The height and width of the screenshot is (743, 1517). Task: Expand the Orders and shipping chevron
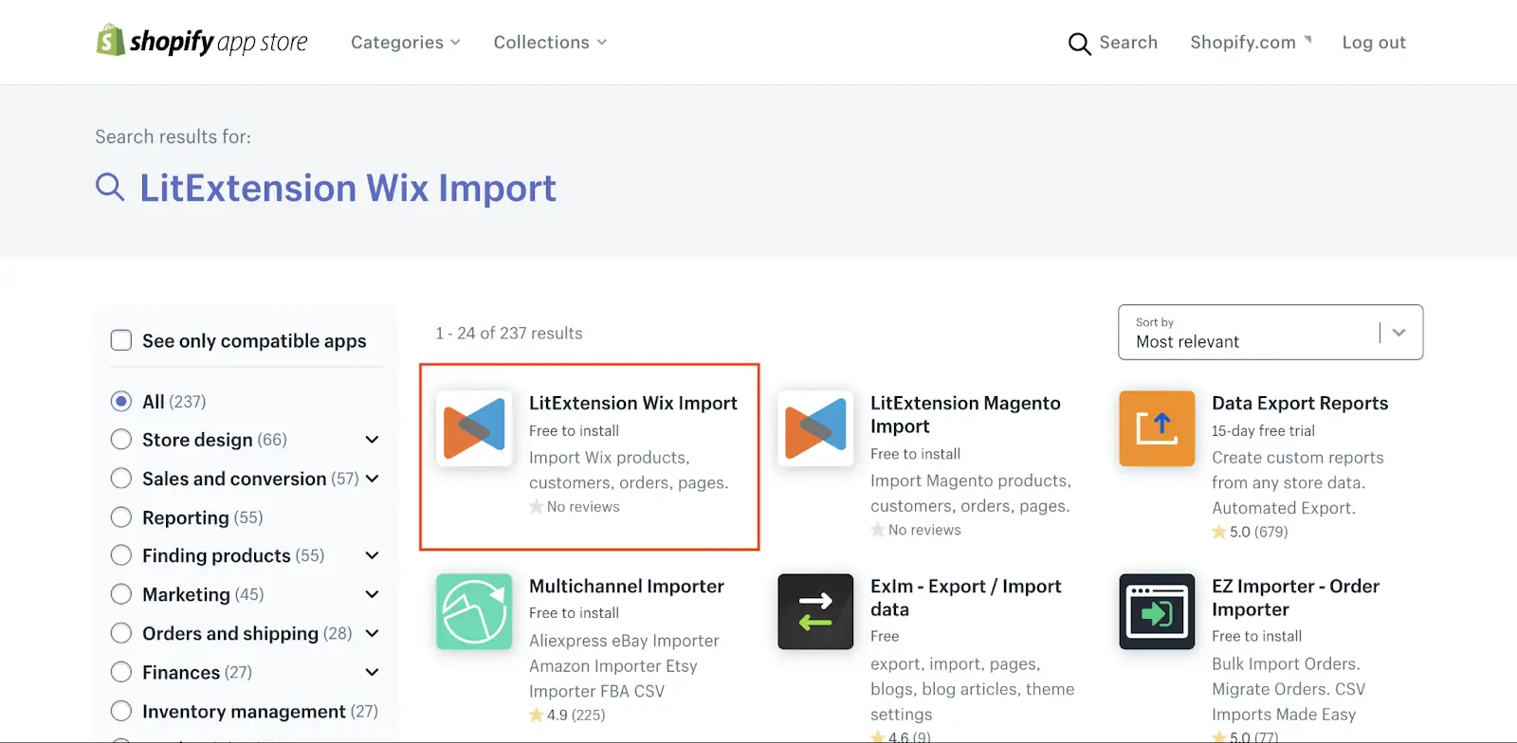tap(372, 633)
